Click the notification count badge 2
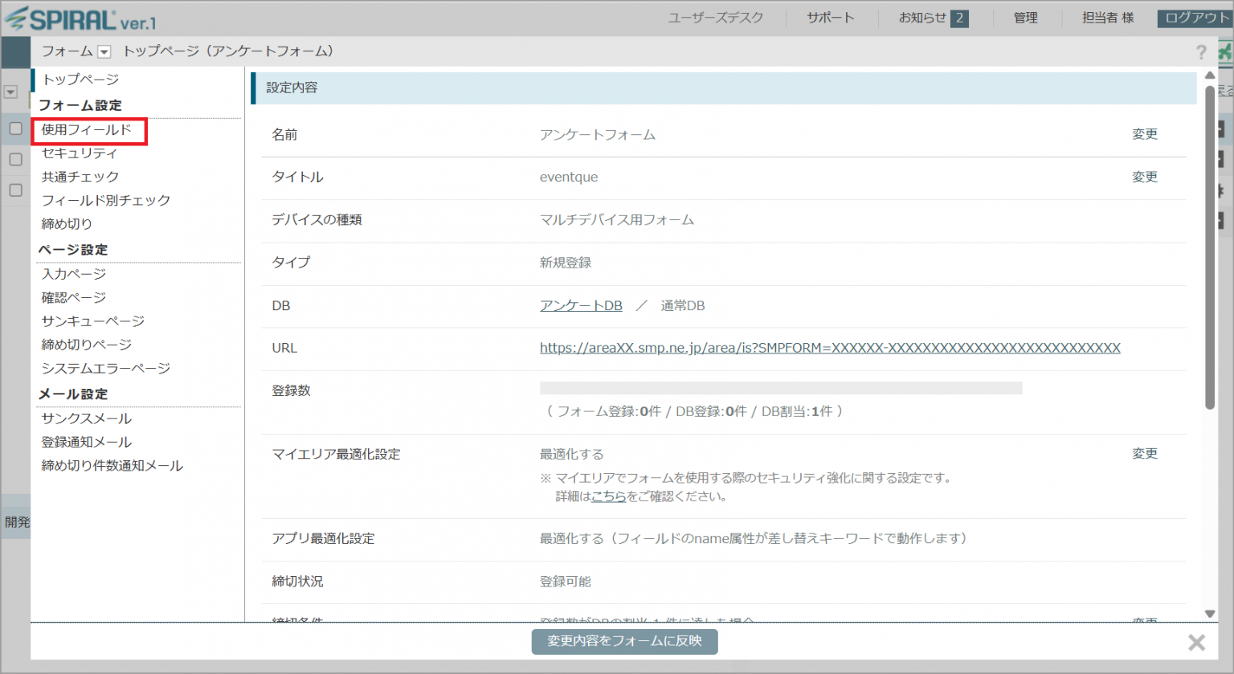Screen dimensions: 1234x674 pyautogui.click(x=958, y=18)
